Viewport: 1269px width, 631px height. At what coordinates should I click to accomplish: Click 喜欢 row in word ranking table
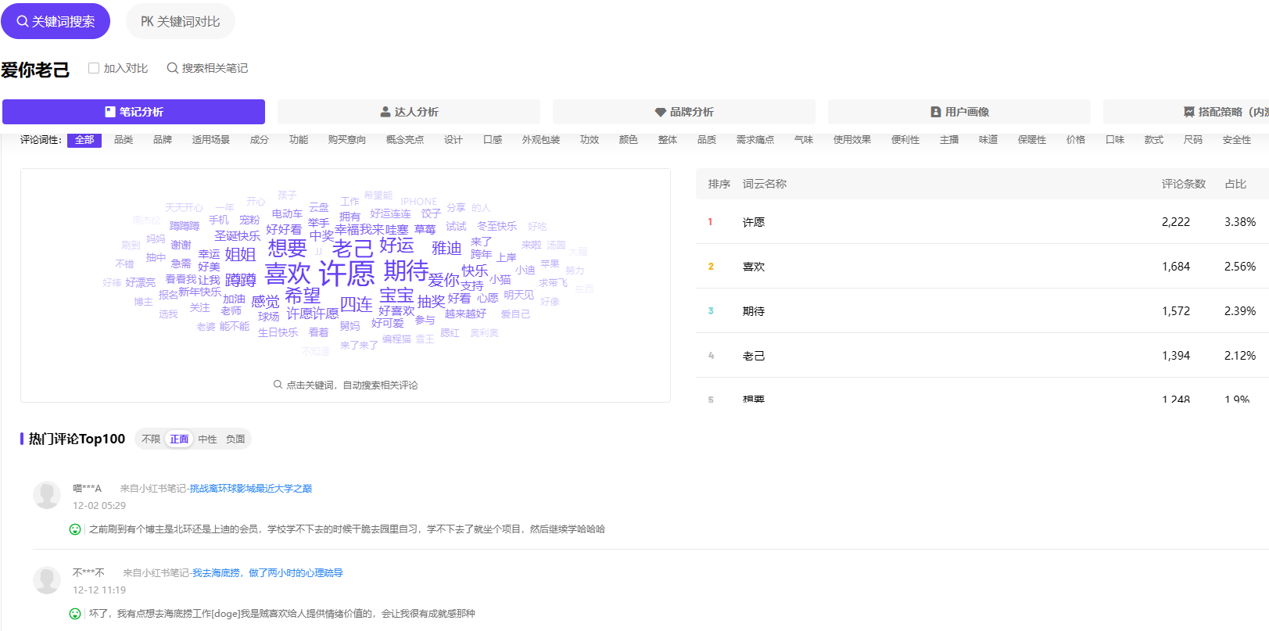click(x=754, y=267)
